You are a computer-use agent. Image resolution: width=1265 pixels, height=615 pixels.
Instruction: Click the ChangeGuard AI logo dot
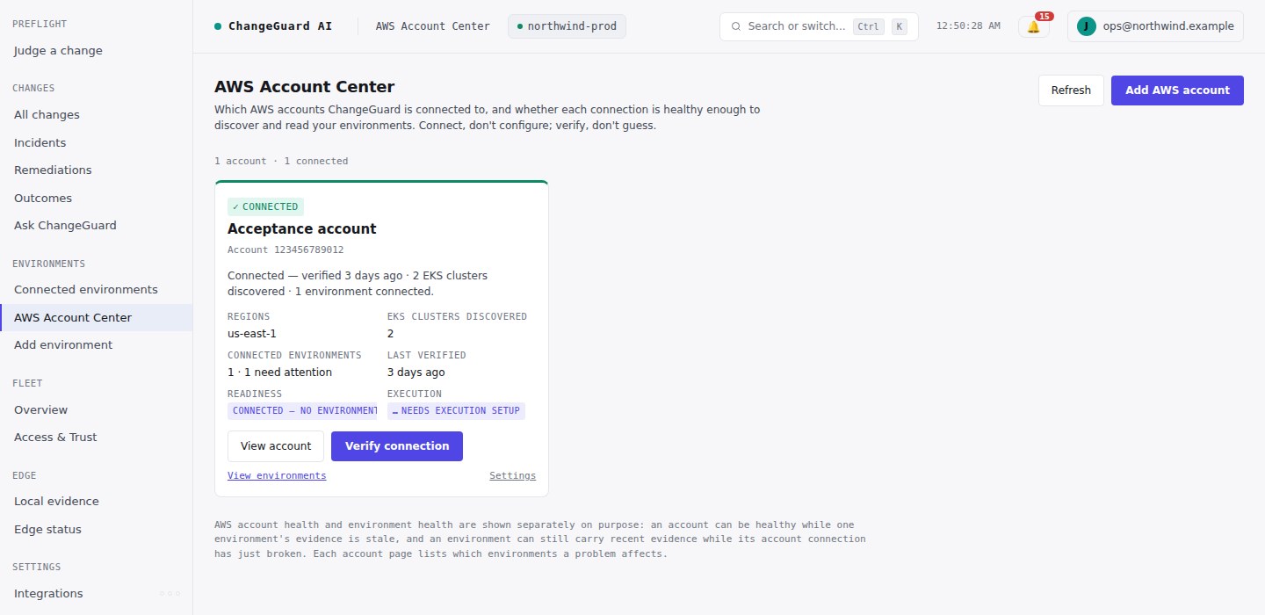pyautogui.click(x=218, y=26)
